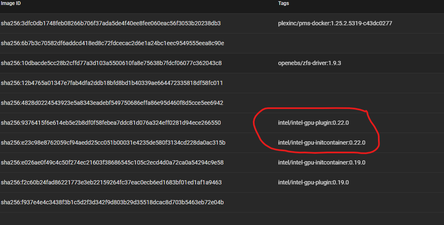
Task: Click the Image ID column header
Action: click(11, 3)
